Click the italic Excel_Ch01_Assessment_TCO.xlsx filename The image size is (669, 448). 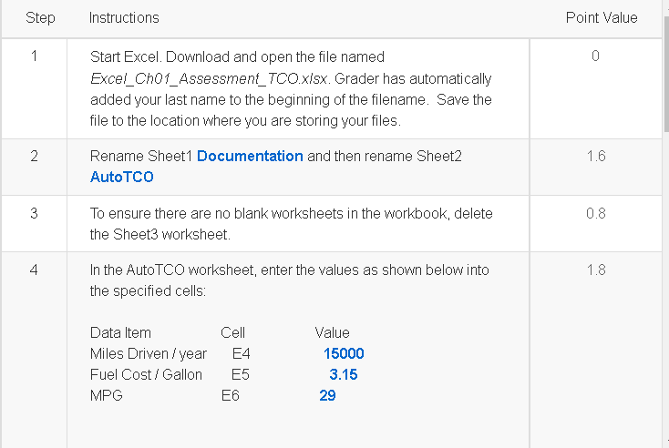tap(209, 79)
